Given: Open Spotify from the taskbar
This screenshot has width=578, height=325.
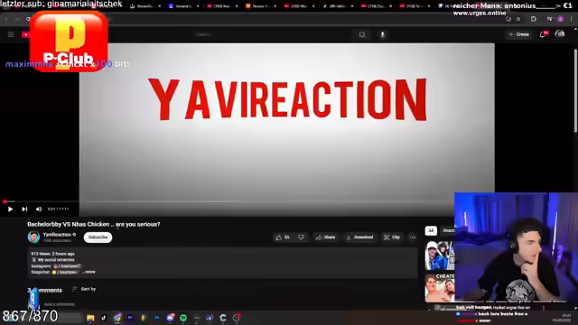Looking at the screenshot, I should coord(183,318).
